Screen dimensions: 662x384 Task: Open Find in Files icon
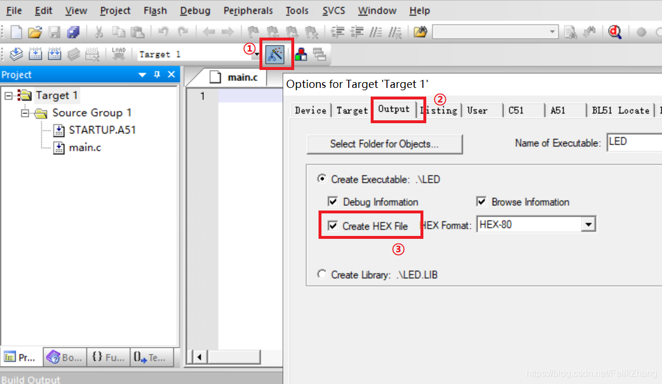pos(420,32)
